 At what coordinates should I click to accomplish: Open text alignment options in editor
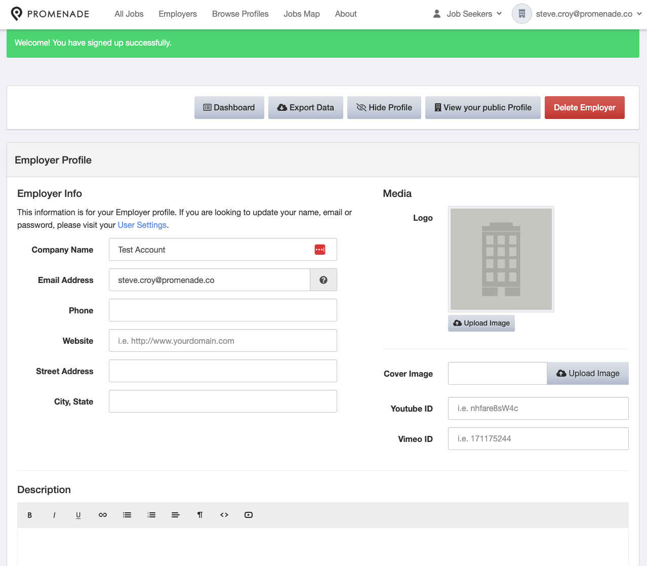click(x=176, y=515)
